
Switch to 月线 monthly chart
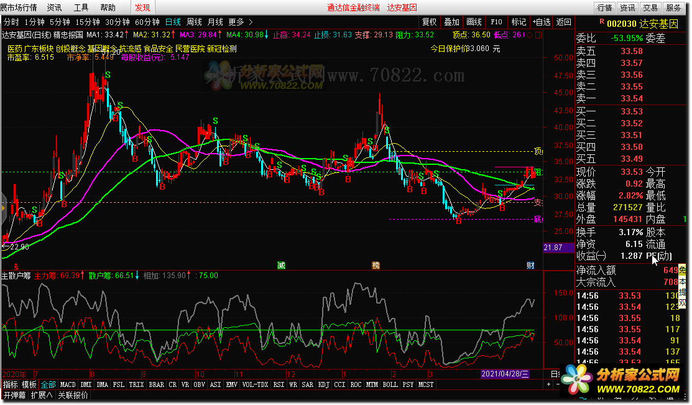point(215,22)
